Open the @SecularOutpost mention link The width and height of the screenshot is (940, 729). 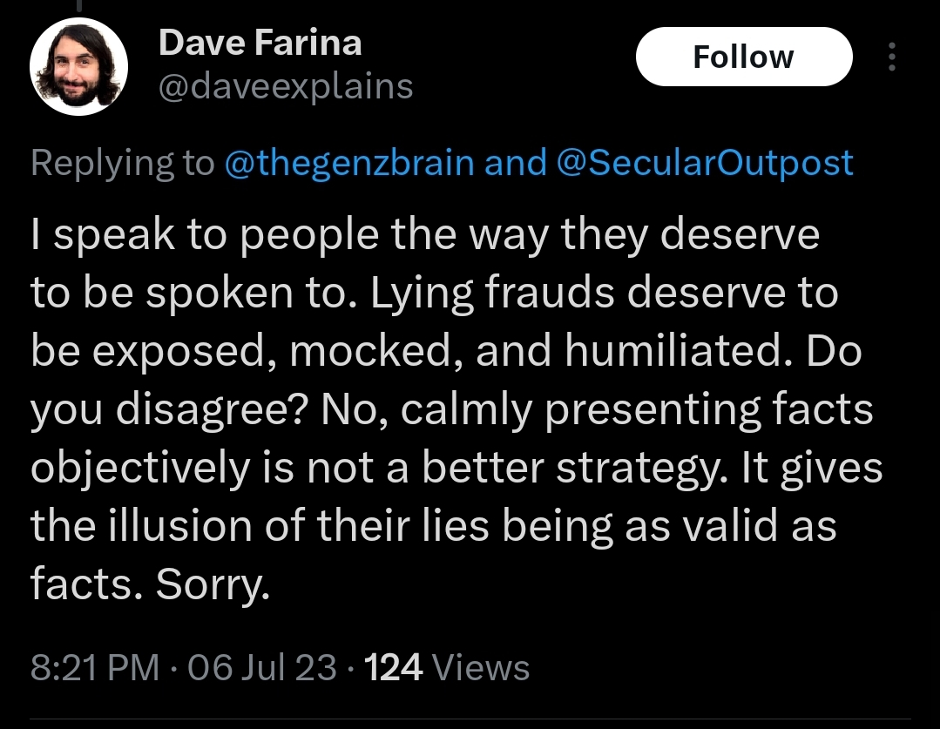[705, 163]
